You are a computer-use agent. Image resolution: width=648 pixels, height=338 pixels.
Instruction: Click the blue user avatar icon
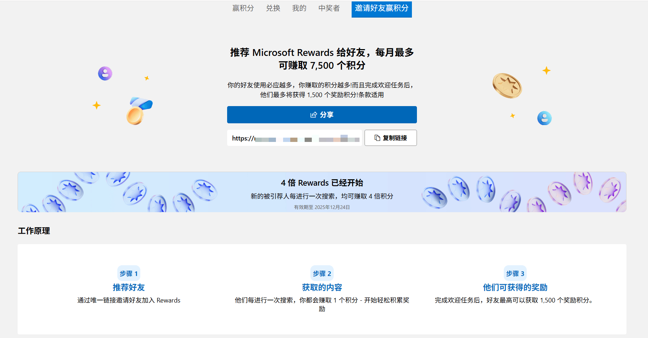point(544,118)
